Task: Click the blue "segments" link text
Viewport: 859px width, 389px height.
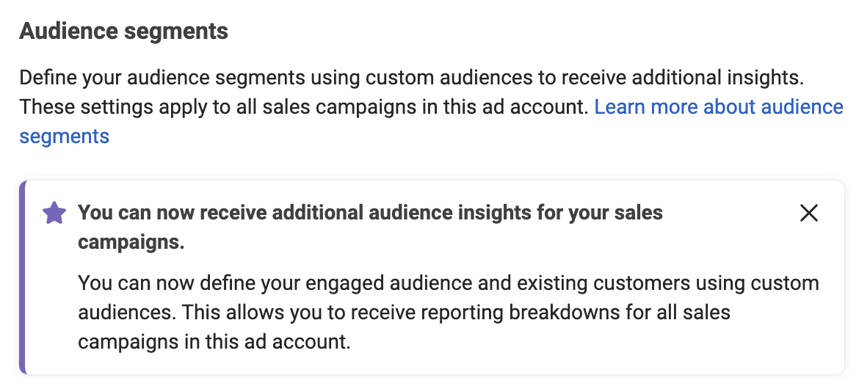Action: (x=64, y=136)
